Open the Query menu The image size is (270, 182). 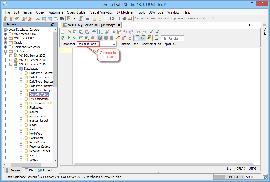coord(40,12)
